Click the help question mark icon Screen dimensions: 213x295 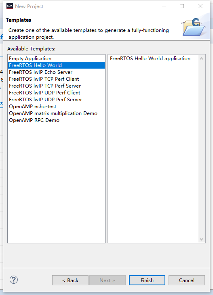[x=14, y=280]
